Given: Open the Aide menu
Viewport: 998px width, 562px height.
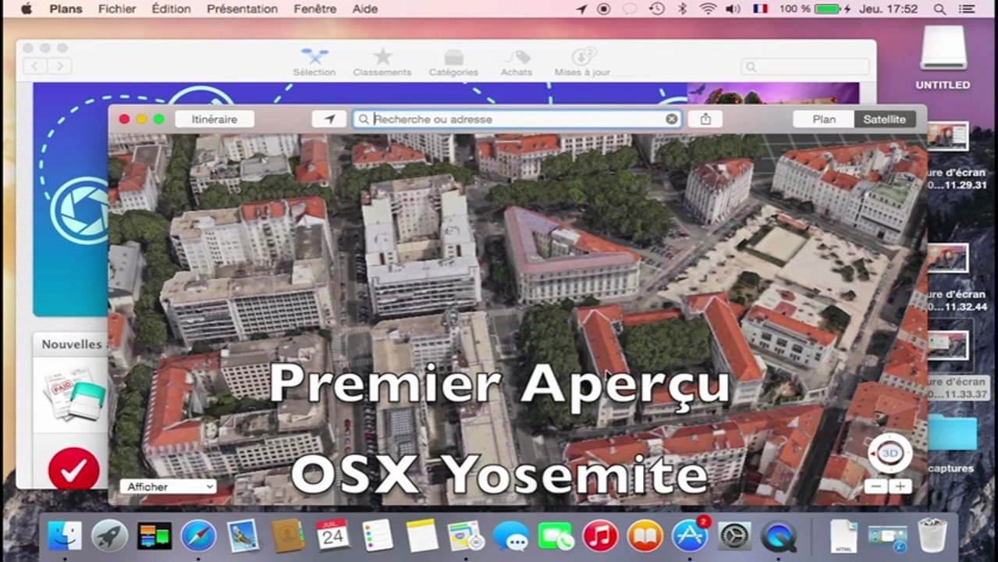Looking at the screenshot, I should click(365, 9).
